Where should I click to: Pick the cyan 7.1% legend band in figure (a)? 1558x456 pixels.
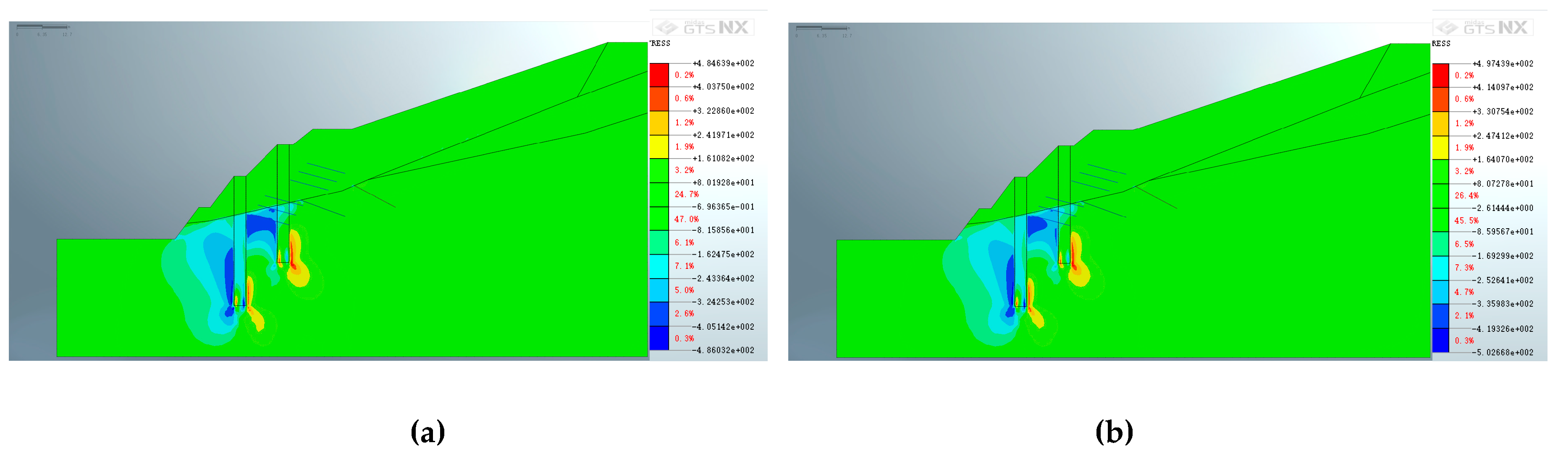pyautogui.click(x=658, y=266)
